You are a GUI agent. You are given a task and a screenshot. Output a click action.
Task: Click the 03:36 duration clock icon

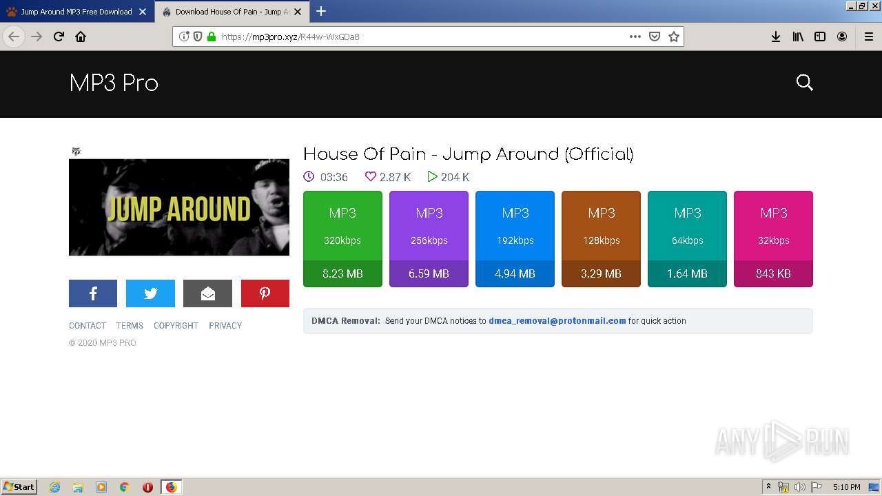point(309,176)
